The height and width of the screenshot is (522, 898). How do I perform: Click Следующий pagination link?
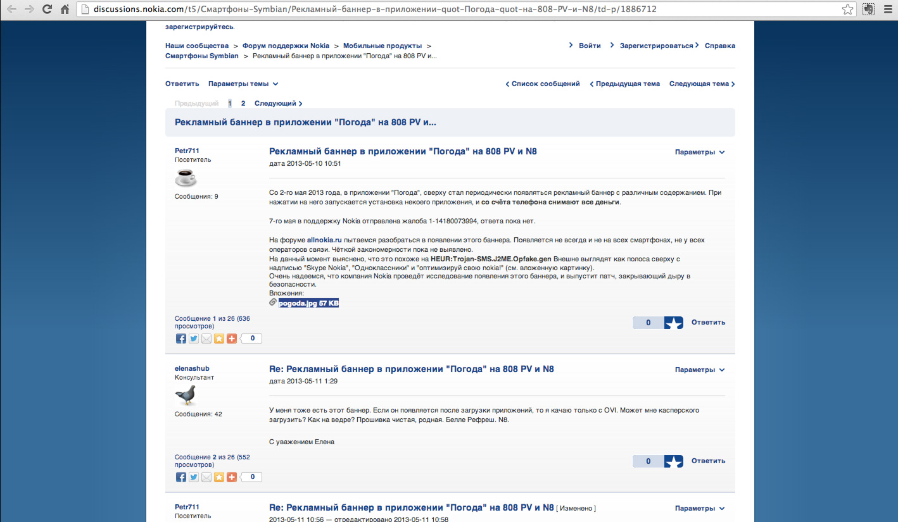click(x=279, y=103)
